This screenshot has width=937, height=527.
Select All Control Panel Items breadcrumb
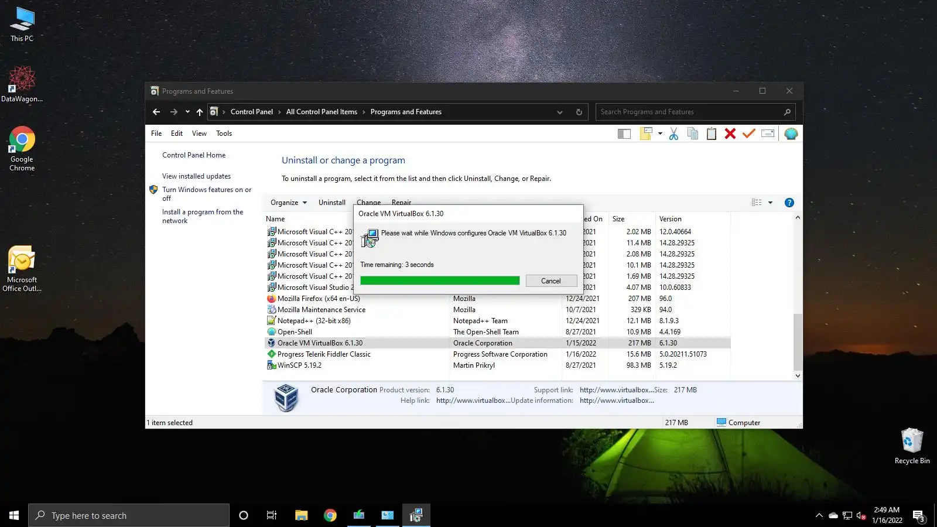pos(322,112)
